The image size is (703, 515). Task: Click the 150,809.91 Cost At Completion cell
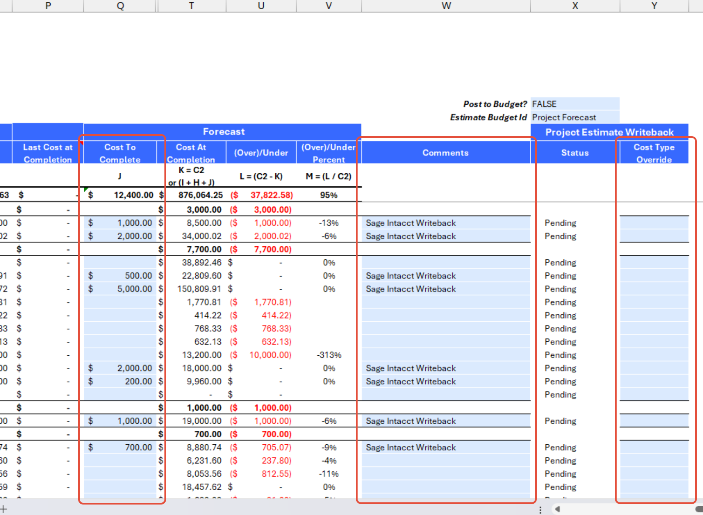[192, 289]
